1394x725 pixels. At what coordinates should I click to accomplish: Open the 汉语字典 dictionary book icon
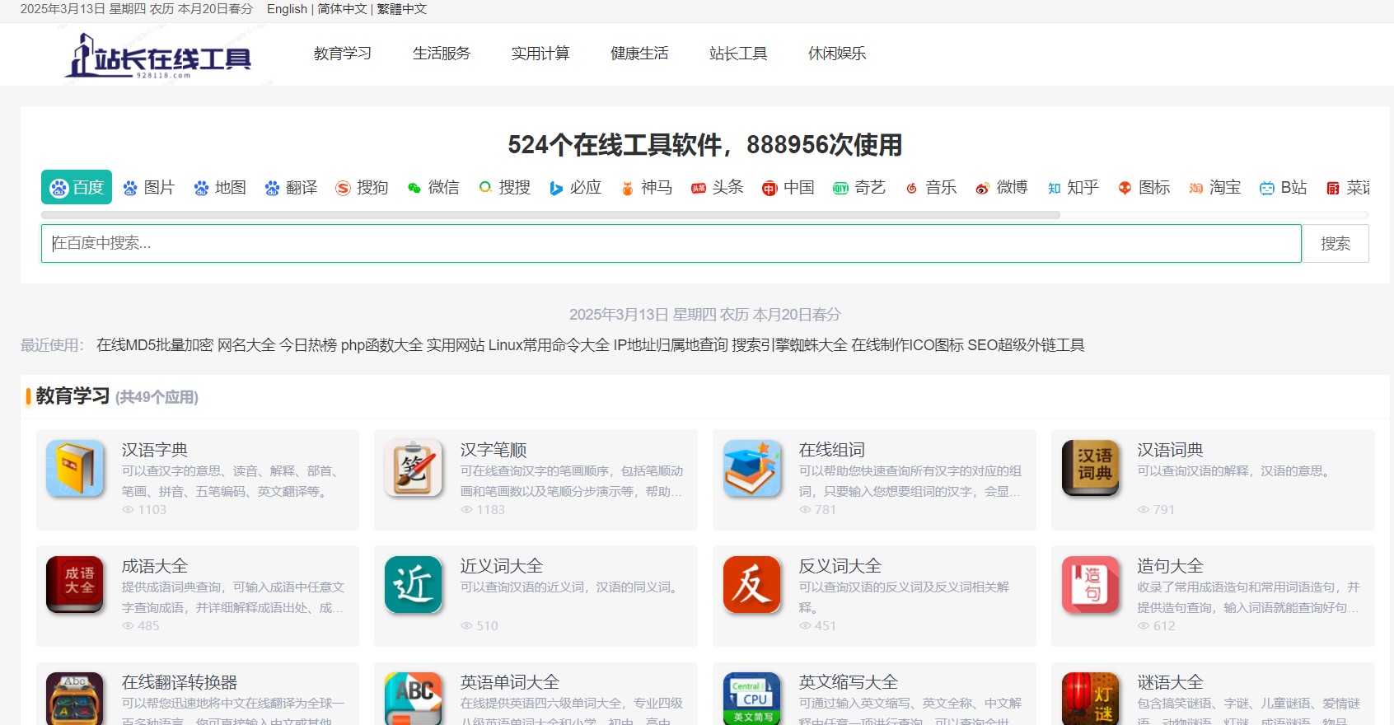coord(75,468)
